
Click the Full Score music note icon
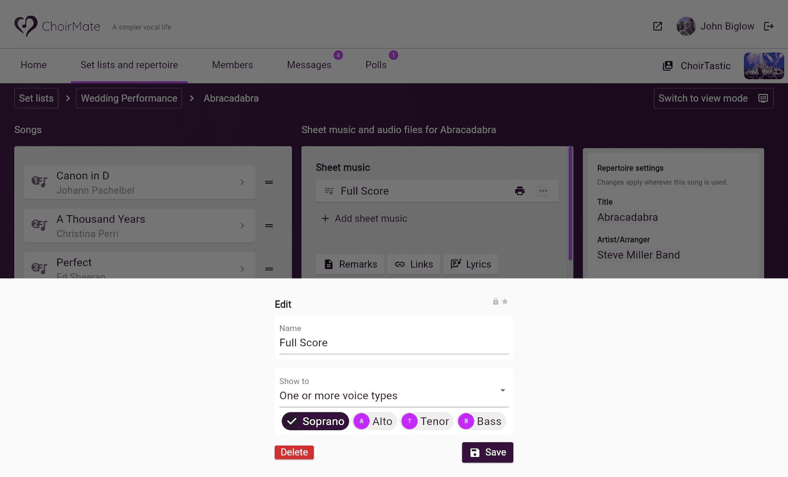pos(329,191)
